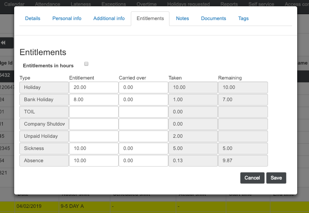Click the TOIL entitlement input
309x213 pixels.
(93, 112)
